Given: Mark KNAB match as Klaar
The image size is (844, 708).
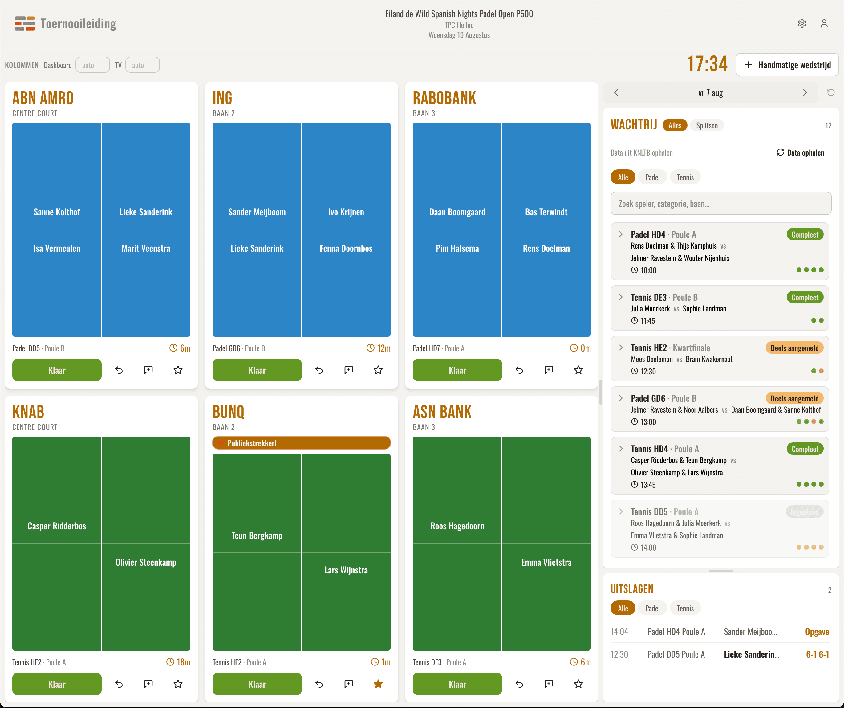Looking at the screenshot, I should pos(57,684).
